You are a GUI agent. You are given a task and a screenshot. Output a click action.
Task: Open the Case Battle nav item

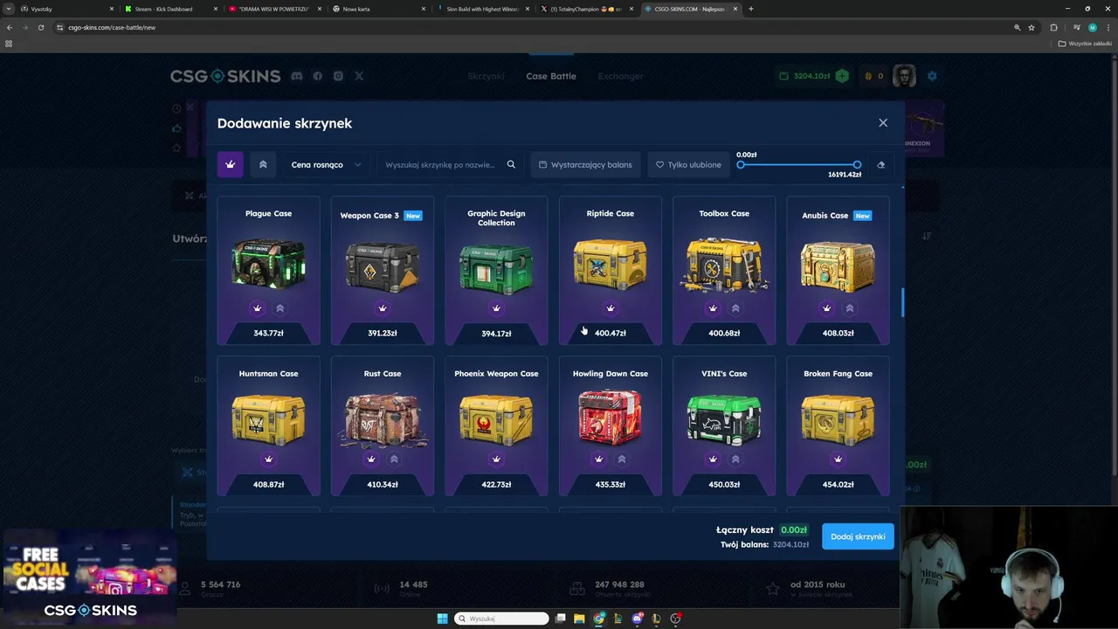point(551,76)
